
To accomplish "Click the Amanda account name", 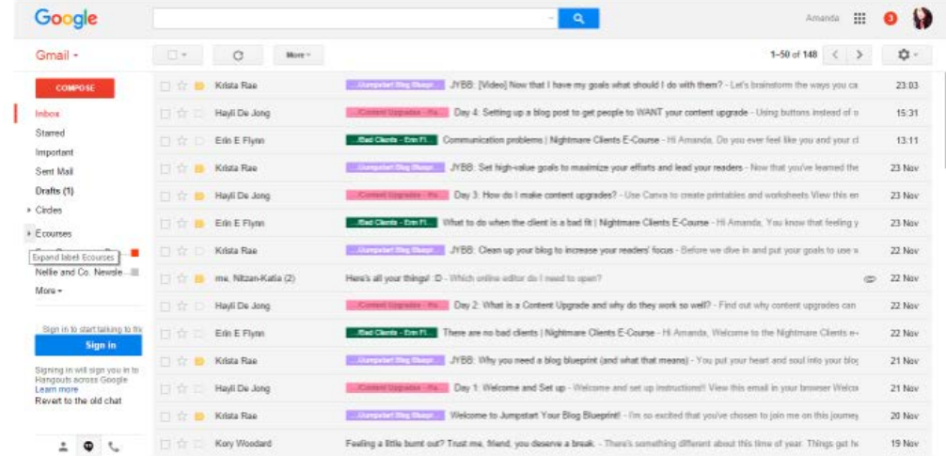I will [822, 19].
